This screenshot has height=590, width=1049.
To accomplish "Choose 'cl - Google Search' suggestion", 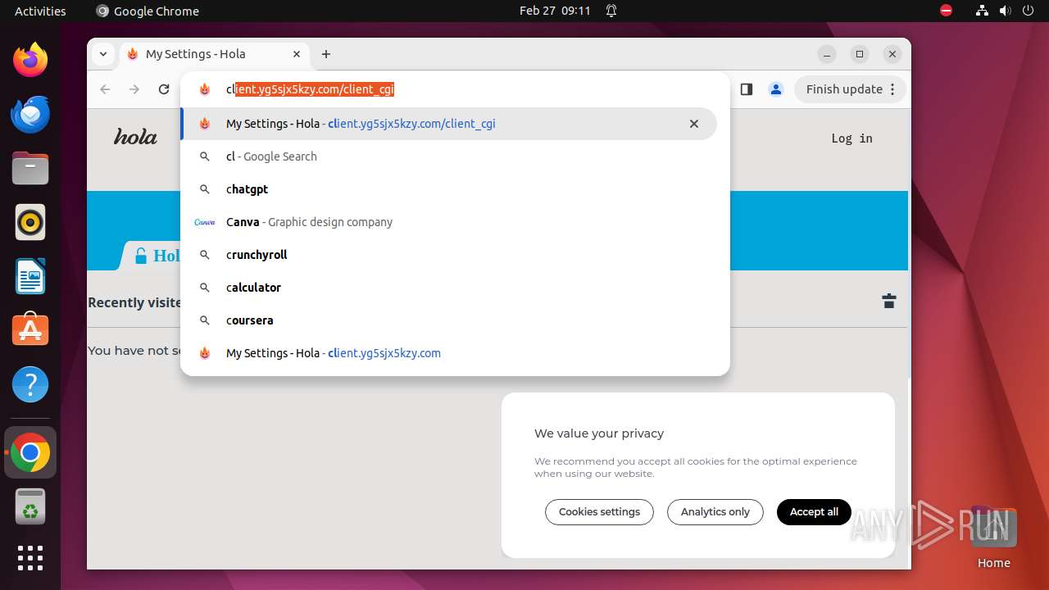I will point(449,157).
